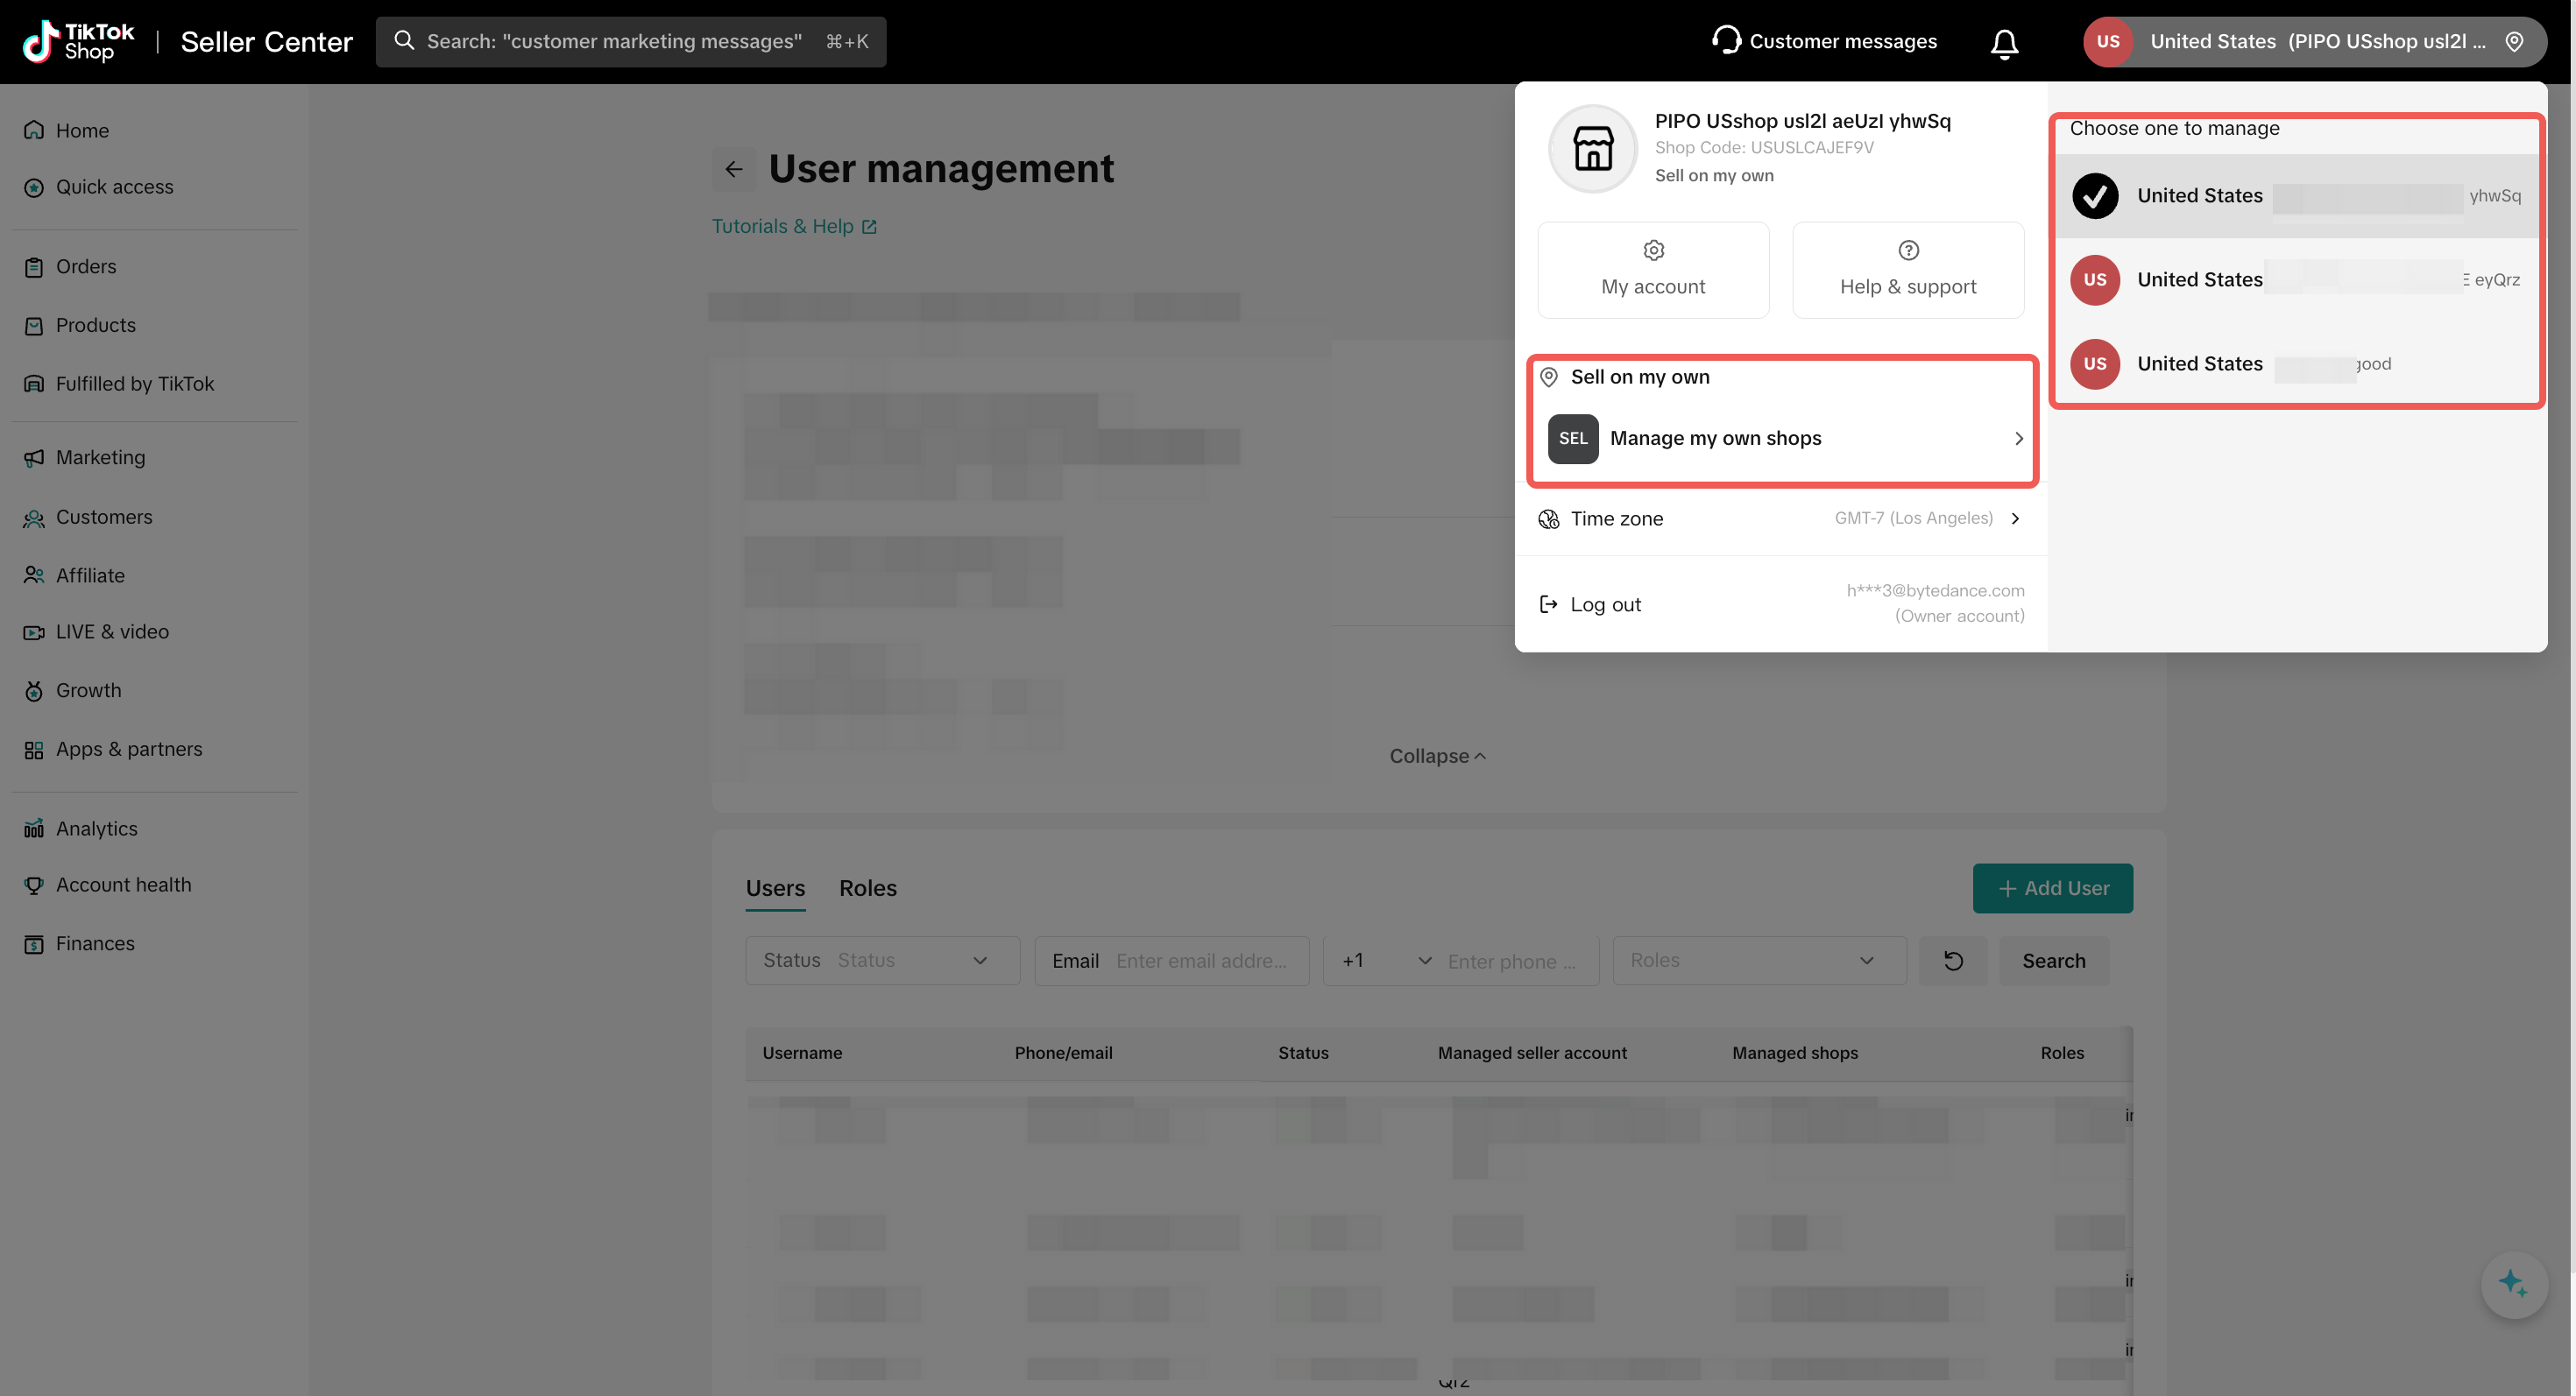Viewport: 2576px width, 1396px height.
Task: Open the sparkle assistant floating icon
Action: [2513, 1283]
